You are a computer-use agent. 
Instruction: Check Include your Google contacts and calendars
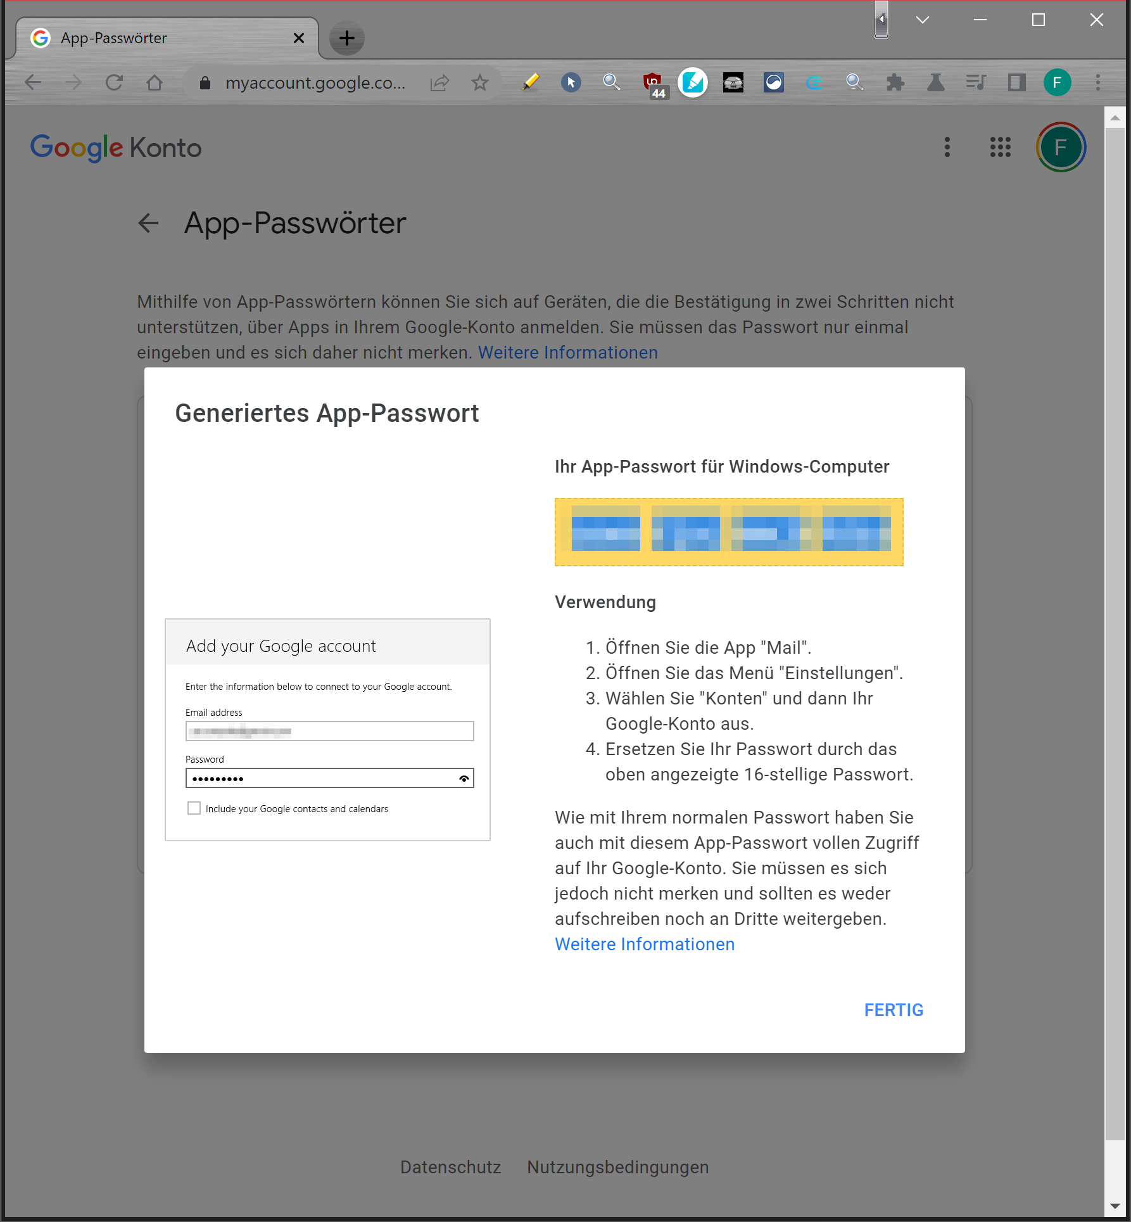194,808
